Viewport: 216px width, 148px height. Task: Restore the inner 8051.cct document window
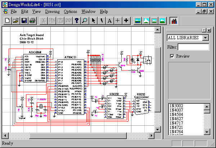tap(204, 12)
